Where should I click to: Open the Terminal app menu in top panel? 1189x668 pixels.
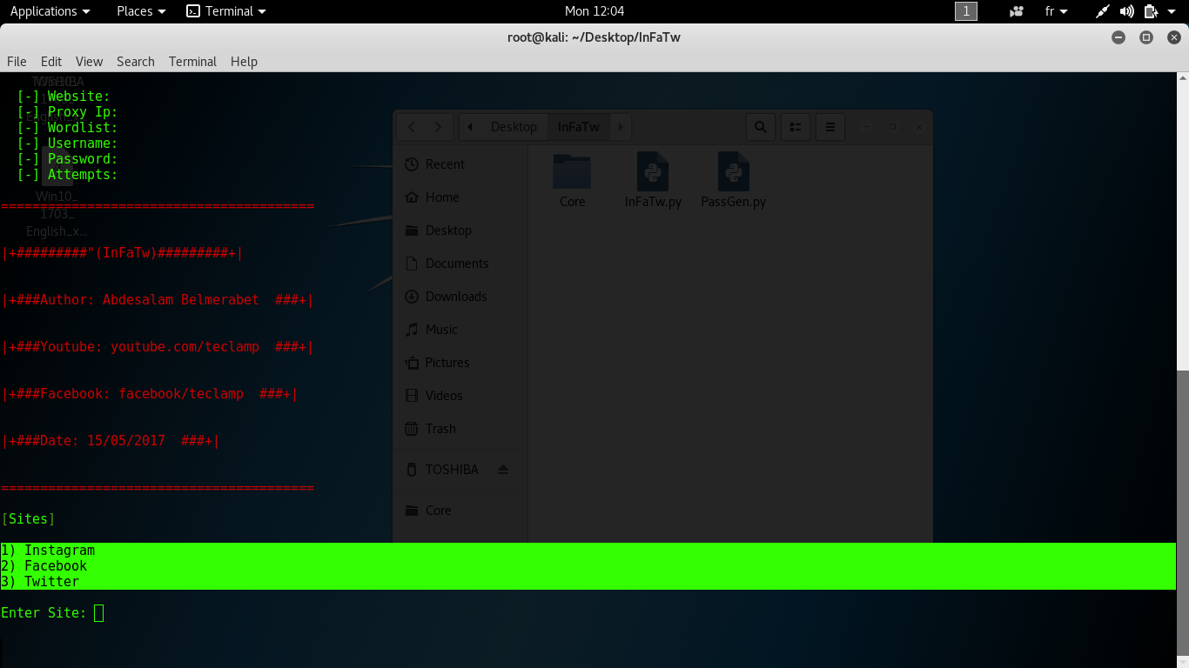coord(226,11)
